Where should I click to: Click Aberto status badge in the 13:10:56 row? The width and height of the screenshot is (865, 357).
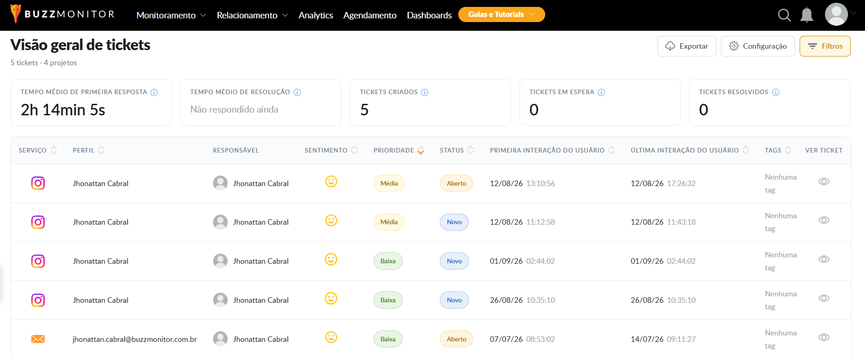pos(456,183)
